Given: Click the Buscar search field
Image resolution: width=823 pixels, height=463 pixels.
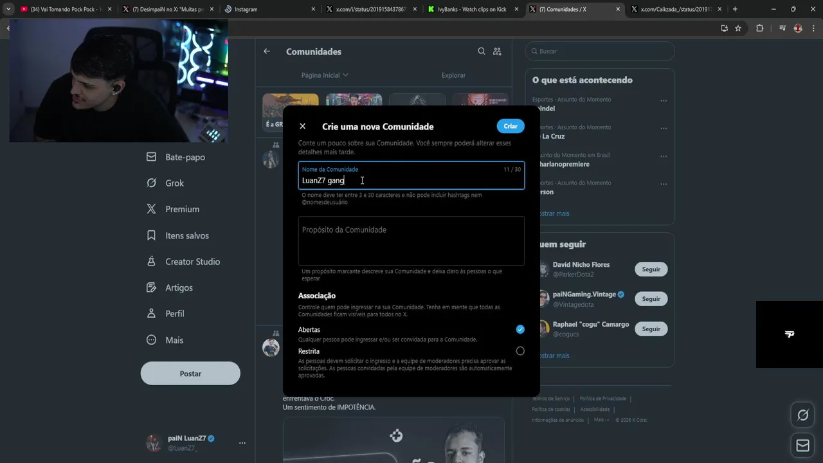Looking at the screenshot, I should 600,51.
